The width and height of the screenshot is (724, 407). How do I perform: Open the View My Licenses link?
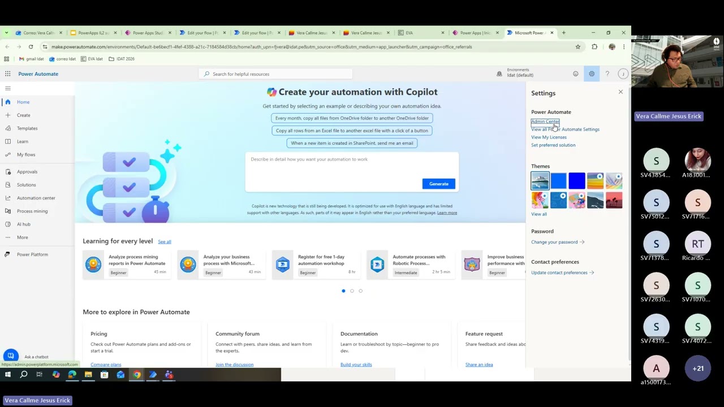(x=549, y=137)
